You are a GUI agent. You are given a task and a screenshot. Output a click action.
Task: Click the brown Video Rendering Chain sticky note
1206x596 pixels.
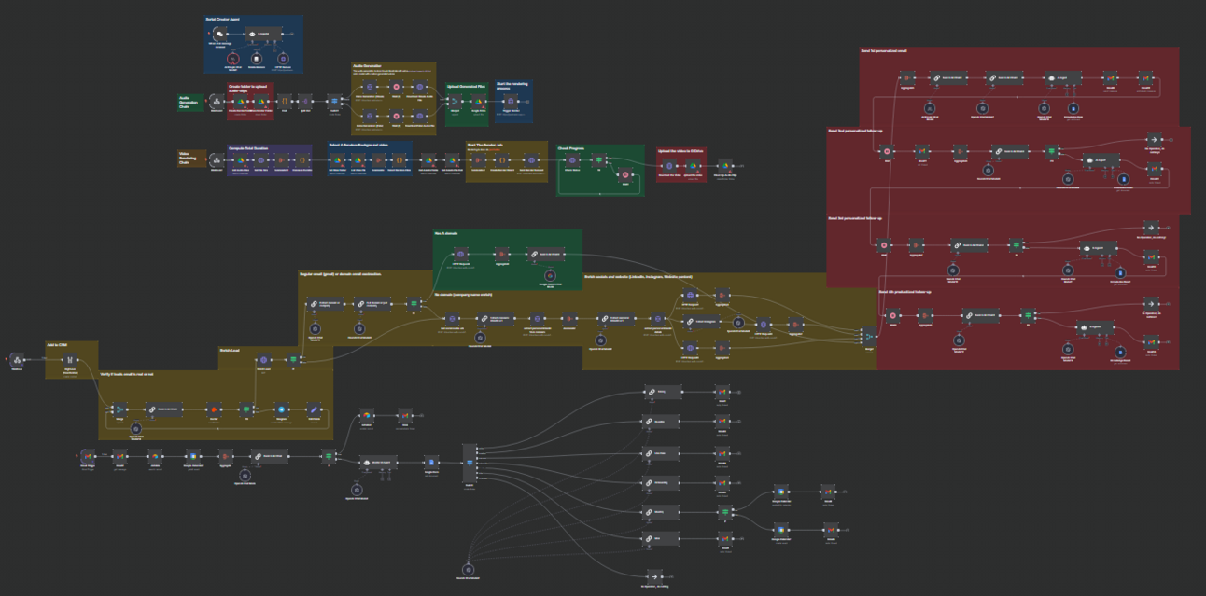click(x=191, y=159)
